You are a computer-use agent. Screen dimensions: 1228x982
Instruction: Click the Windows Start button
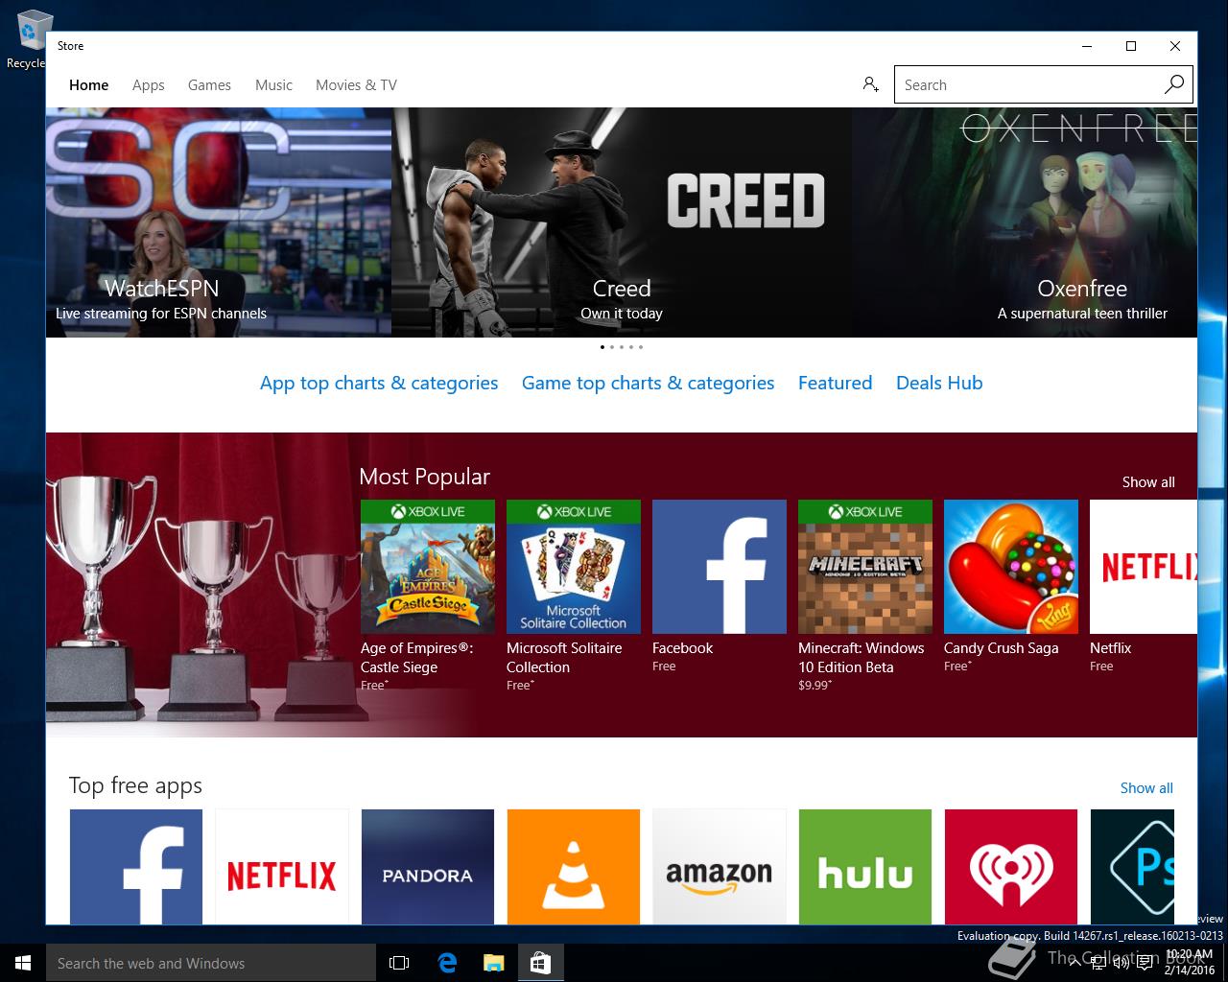coord(23,963)
